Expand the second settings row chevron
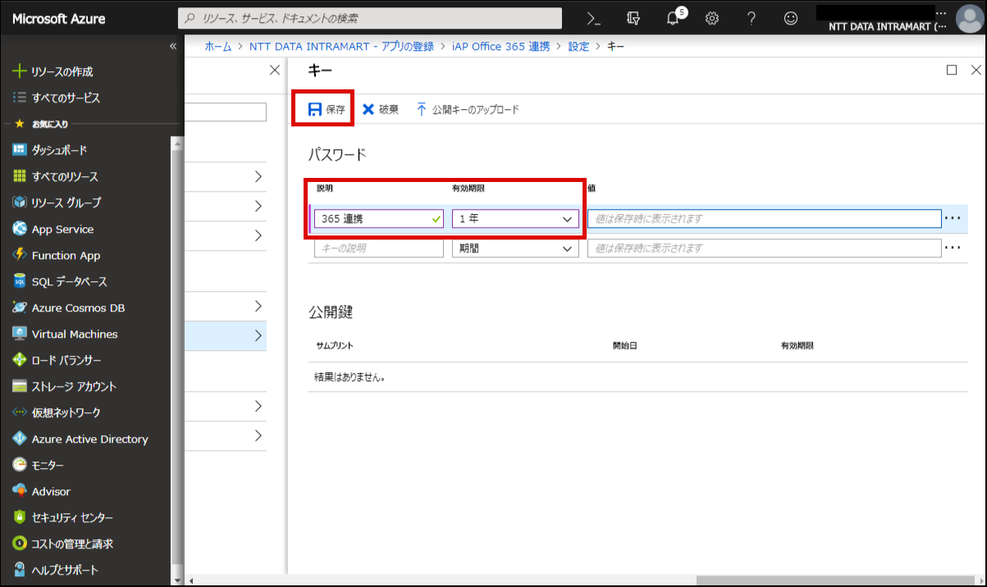This screenshot has width=987, height=587. (258, 206)
